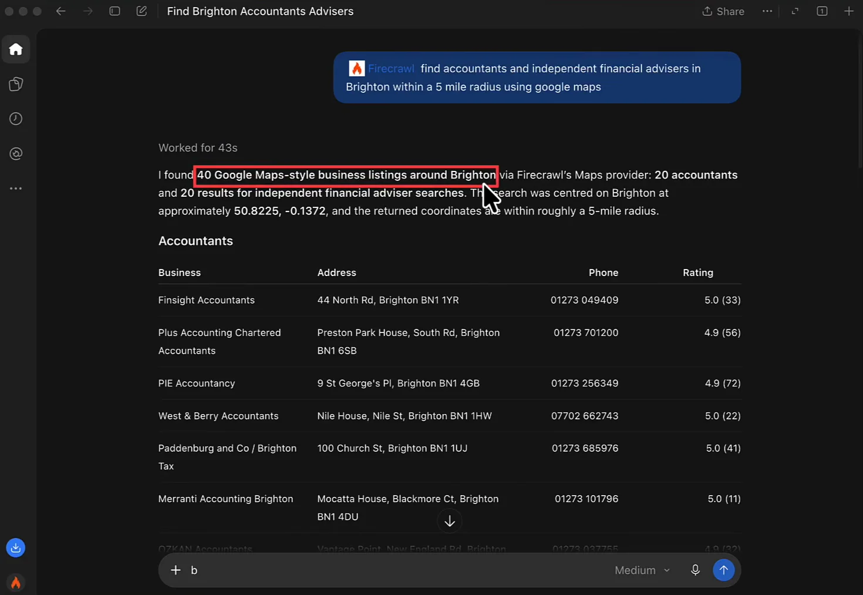Click "Finsight Accountants" business name
Image resolution: width=863 pixels, height=595 pixels.
point(207,300)
